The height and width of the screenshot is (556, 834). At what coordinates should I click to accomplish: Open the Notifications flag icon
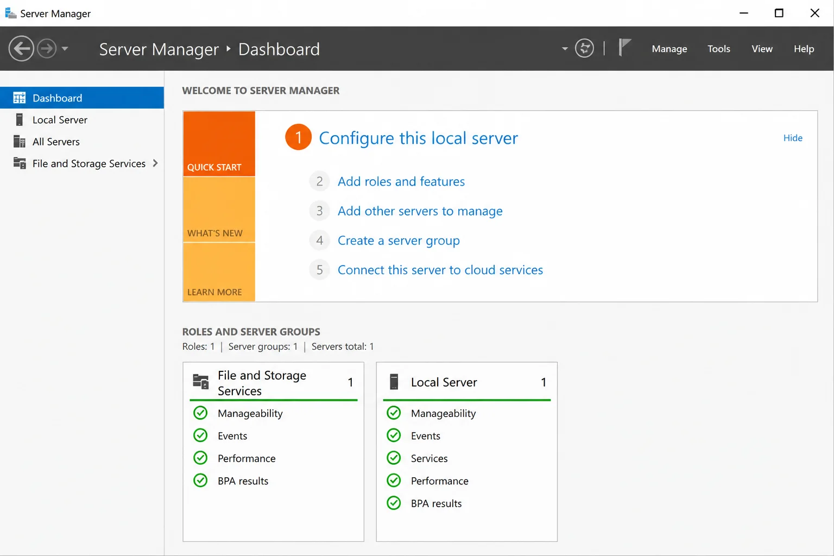(624, 48)
